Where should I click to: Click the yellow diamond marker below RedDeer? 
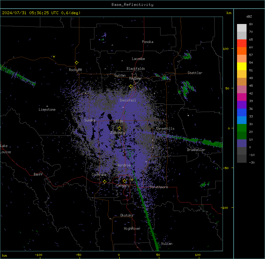[x=131, y=86]
